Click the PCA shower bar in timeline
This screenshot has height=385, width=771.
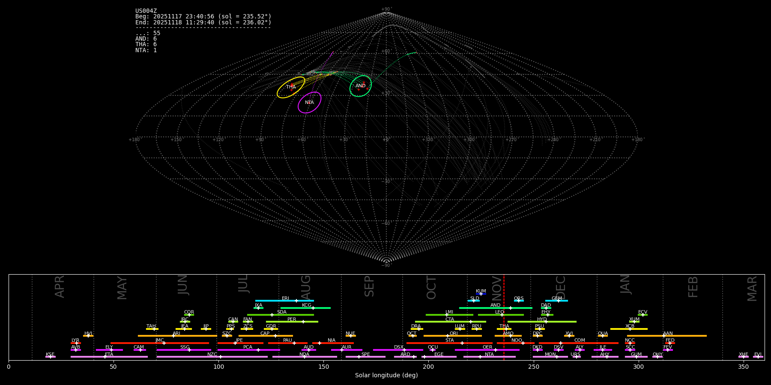click(248, 350)
